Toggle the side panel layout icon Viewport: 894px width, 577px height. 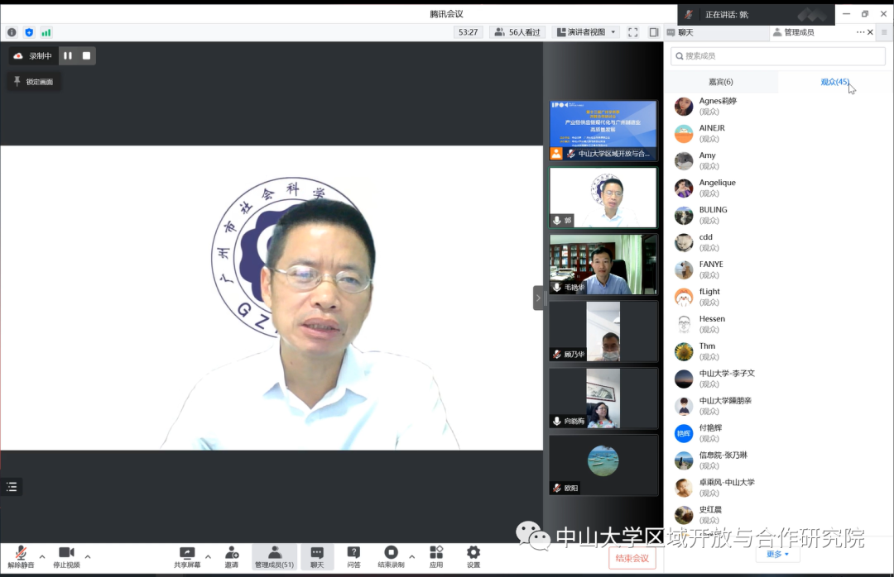pyautogui.click(x=653, y=32)
